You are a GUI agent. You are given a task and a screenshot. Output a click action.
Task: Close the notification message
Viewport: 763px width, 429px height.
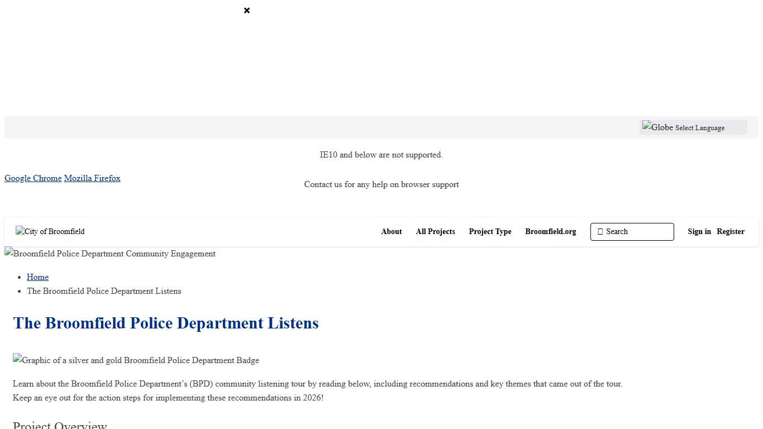(x=246, y=10)
